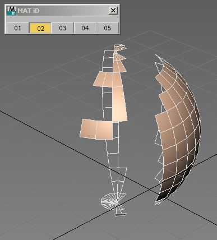
Task: Click the MAT iD dialog title bar
Action: click(x=62, y=11)
